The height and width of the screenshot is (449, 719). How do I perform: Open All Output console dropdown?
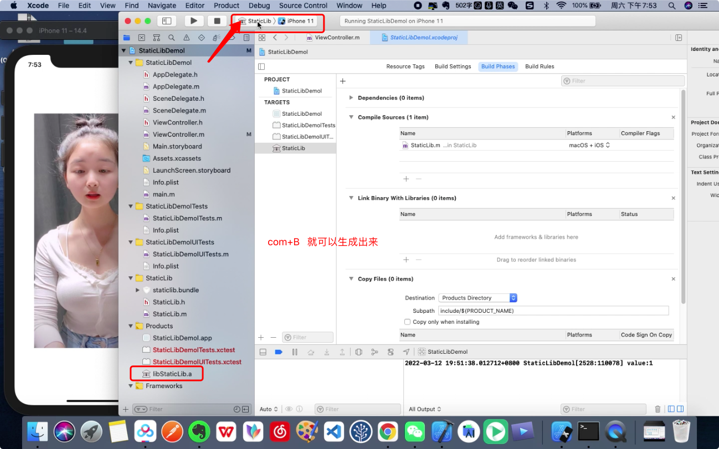tap(425, 409)
